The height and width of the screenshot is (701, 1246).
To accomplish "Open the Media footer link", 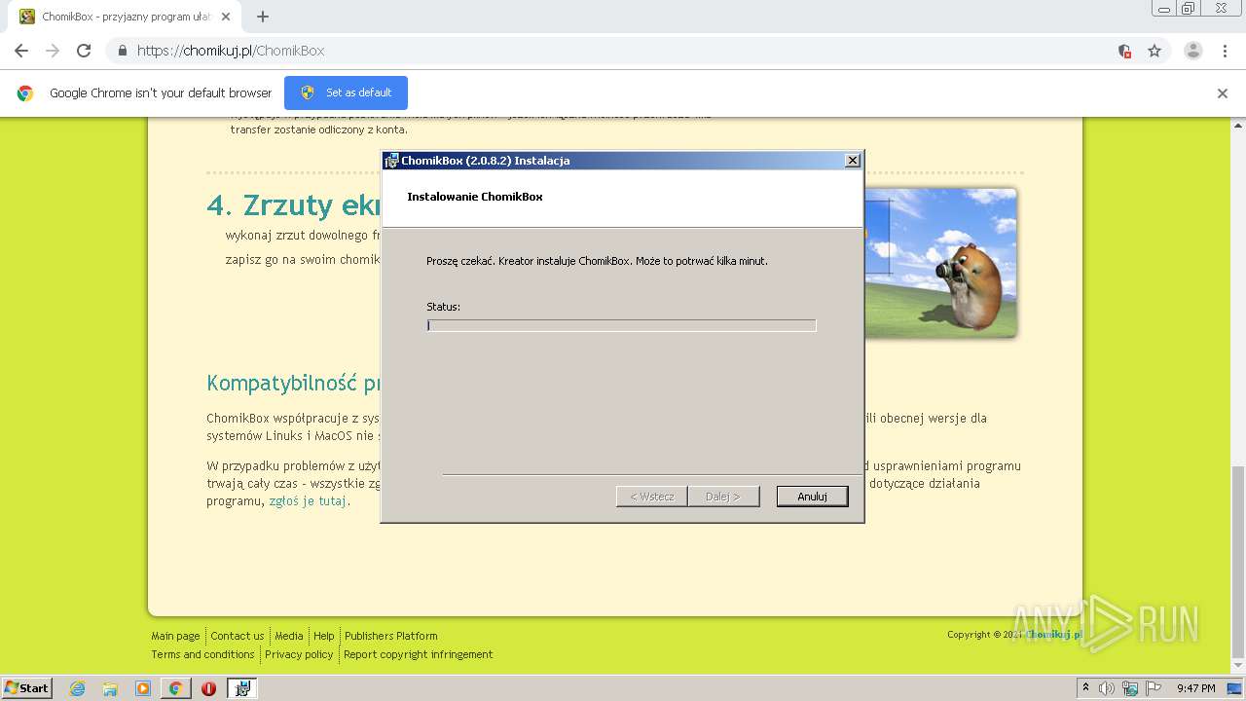I will coord(289,636).
